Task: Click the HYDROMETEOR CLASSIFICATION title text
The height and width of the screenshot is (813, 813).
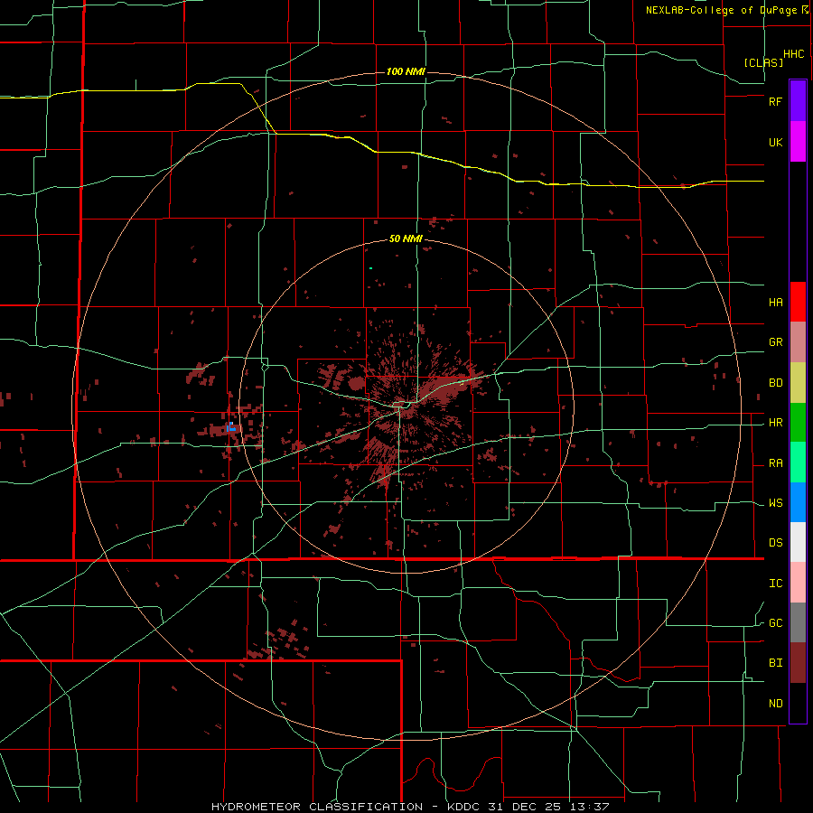Action: pyautogui.click(x=317, y=807)
